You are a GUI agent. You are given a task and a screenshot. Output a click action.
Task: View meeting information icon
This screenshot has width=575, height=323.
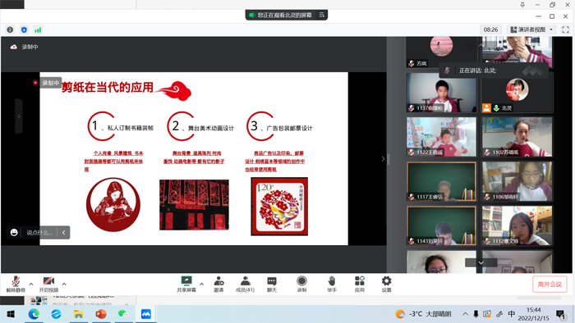pyautogui.click(x=10, y=30)
